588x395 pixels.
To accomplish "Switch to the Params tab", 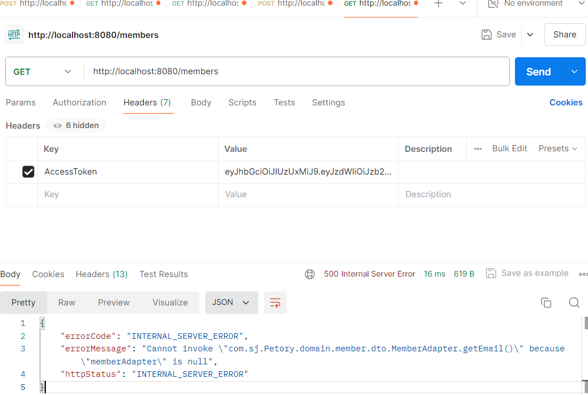I will 20,103.
